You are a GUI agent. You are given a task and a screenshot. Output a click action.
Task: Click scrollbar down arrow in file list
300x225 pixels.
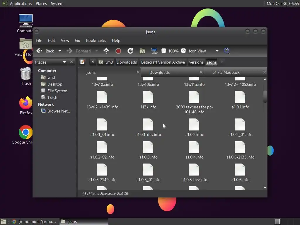(x=265, y=188)
